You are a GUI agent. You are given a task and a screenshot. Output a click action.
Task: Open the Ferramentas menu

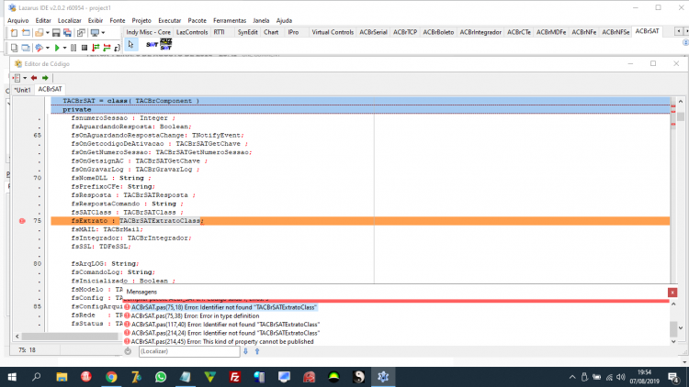230,20
